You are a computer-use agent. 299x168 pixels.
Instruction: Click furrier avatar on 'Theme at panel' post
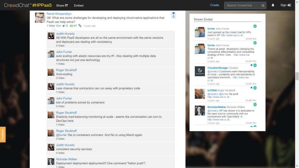click(200, 49)
